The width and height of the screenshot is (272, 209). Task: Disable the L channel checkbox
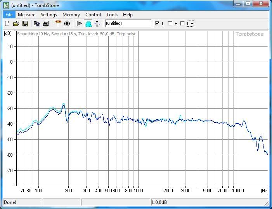pyautogui.click(x=157, y=24)
